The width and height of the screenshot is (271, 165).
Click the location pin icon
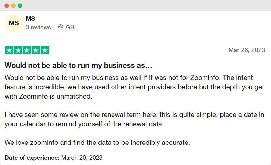coord(60,27)
